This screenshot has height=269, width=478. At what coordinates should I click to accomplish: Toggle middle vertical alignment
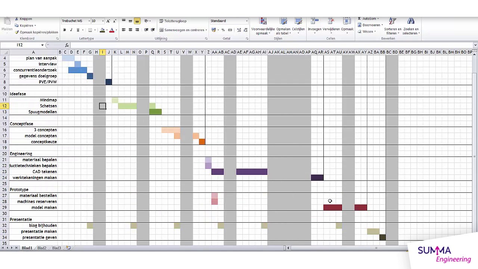[x=130, y=21]
